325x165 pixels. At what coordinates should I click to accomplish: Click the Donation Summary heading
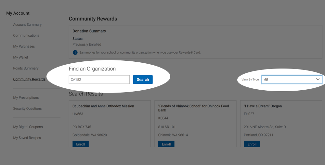[x=89, y=31]
